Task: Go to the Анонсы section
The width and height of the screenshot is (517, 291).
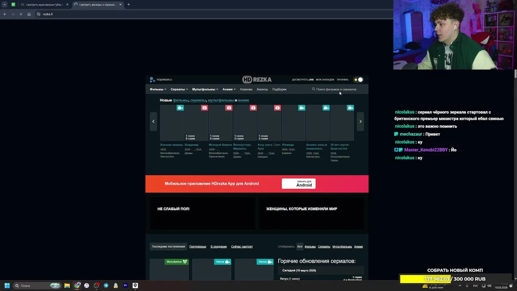Action: (262, 89)
